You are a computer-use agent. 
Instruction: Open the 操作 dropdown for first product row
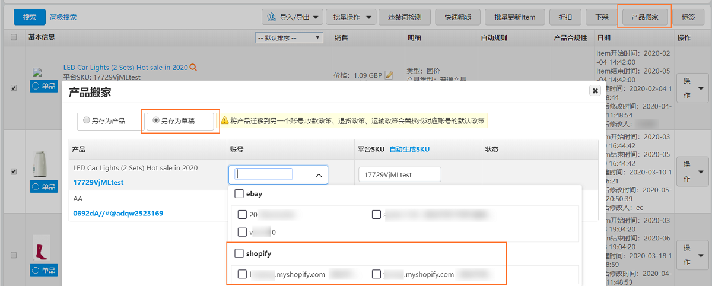pyautogui.click(x=693, y=88)
